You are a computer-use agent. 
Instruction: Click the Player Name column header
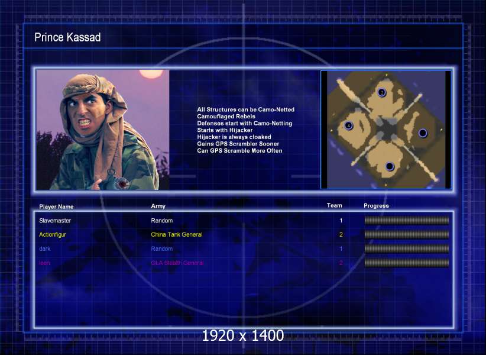pos(56,206)
